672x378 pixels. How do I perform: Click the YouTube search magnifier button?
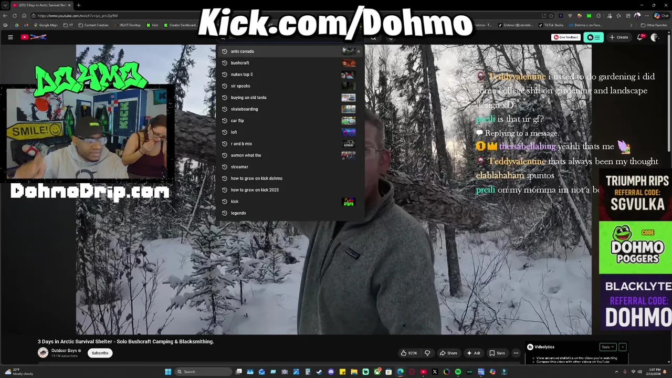point(373,37)
